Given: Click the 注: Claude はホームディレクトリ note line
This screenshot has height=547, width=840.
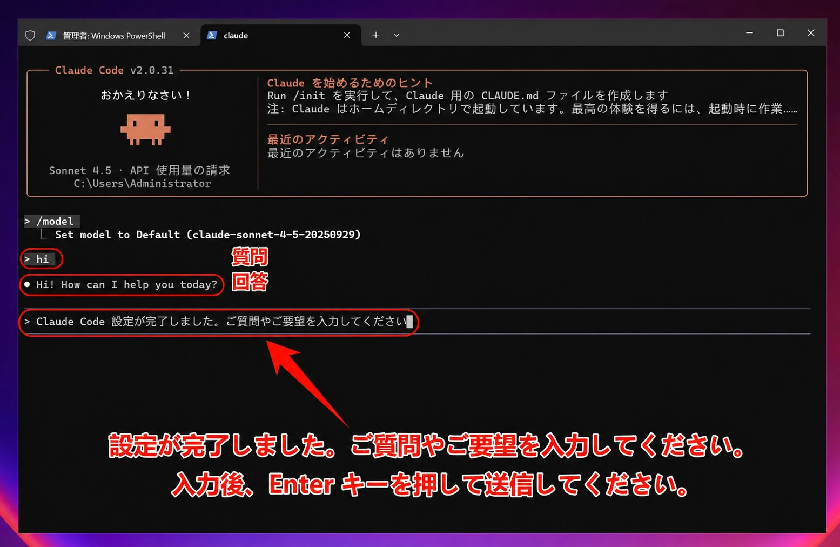Looking at the screenshot, I should point(532,109).
